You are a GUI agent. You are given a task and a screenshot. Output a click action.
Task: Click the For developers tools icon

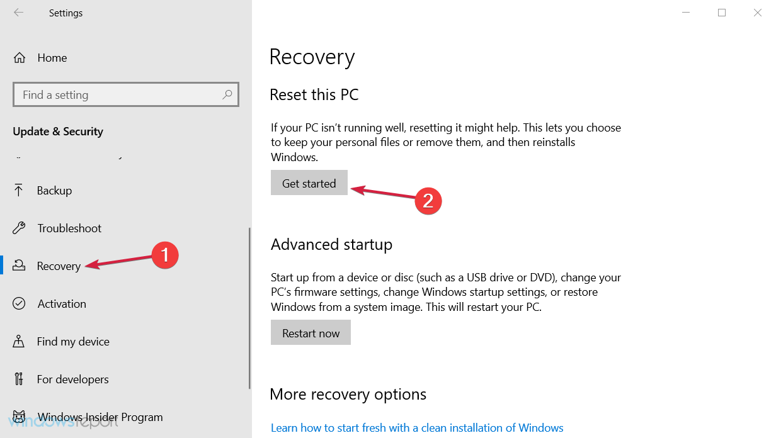click(19, 379)
